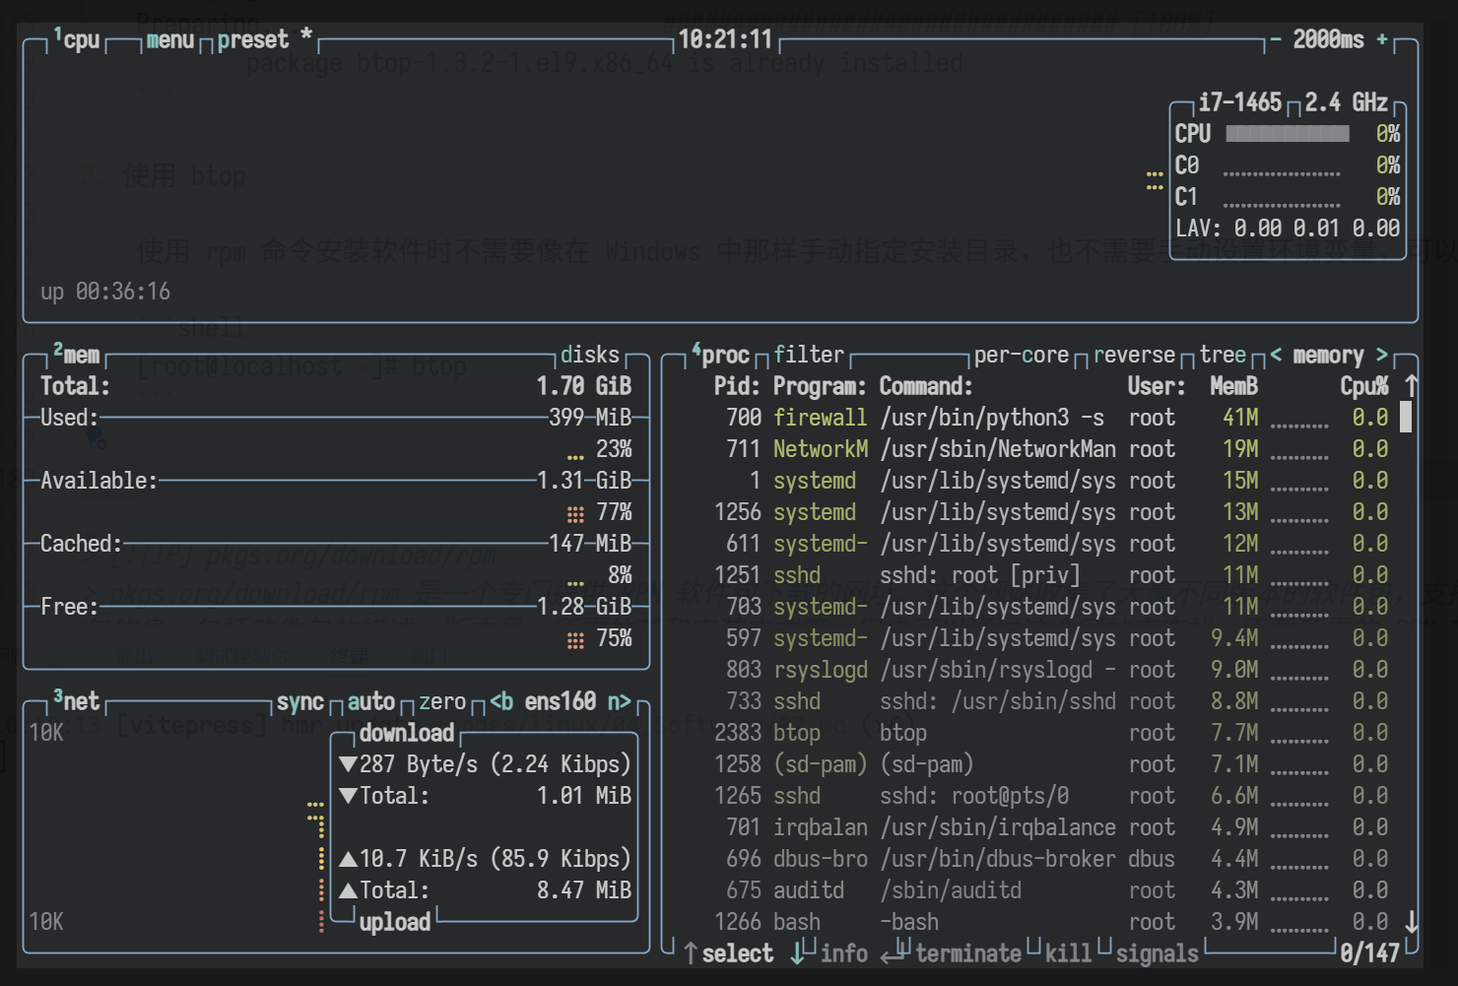Select previous sort column with left arrow
The width and height of the screenshot is (1458, 986).
pyautogui.click(x=1277, y=355)
